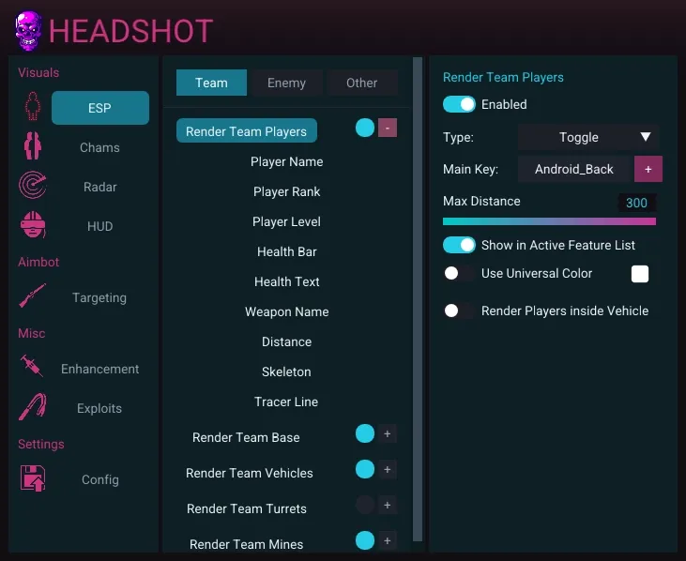Open Targeting via the rifle icon
686x561 pixels.
click(33, 297)
